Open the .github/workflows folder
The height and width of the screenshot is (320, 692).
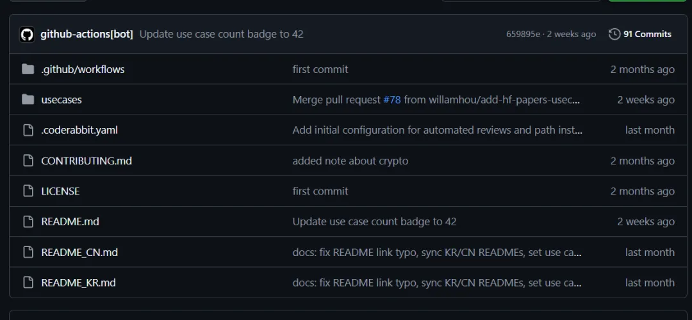click(x=83, y=69)
